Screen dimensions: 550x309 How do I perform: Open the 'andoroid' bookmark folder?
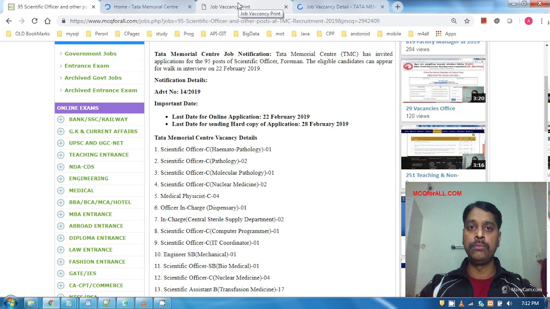coord(356,33)
